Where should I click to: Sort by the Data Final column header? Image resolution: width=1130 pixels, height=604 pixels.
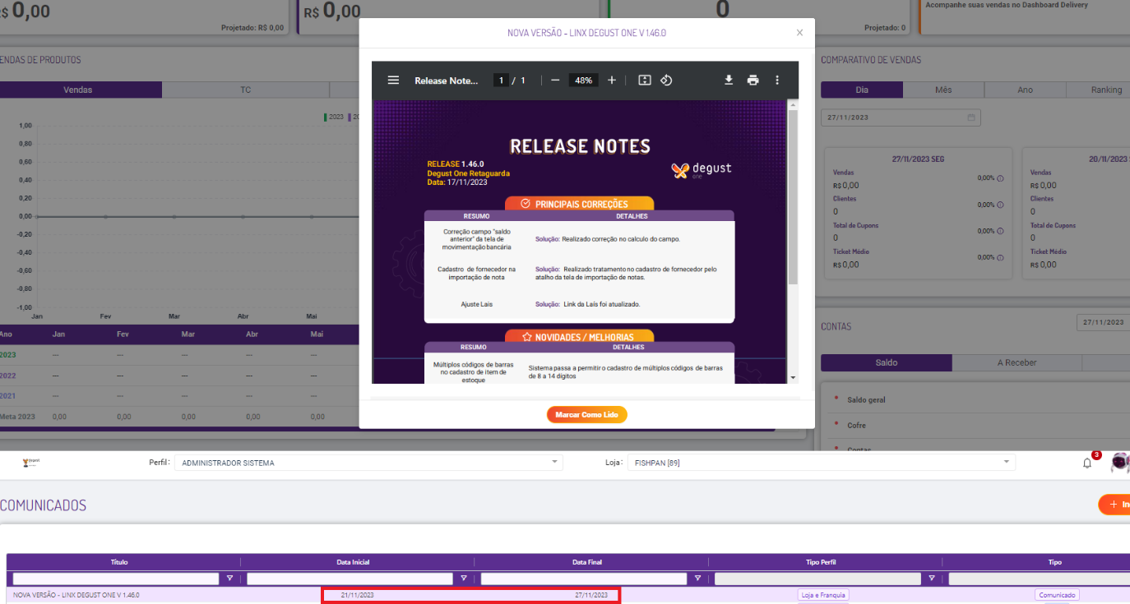click(x=587, y=562)
